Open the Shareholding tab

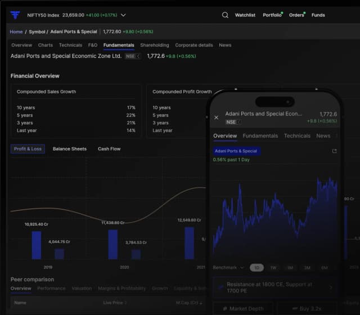(x=155, y=45)
